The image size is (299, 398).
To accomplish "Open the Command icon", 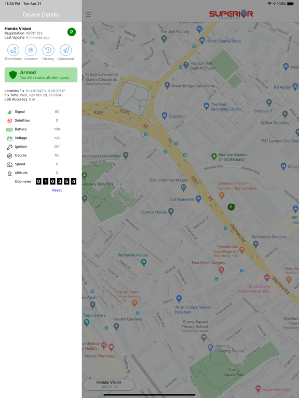I will pos(65,50).
